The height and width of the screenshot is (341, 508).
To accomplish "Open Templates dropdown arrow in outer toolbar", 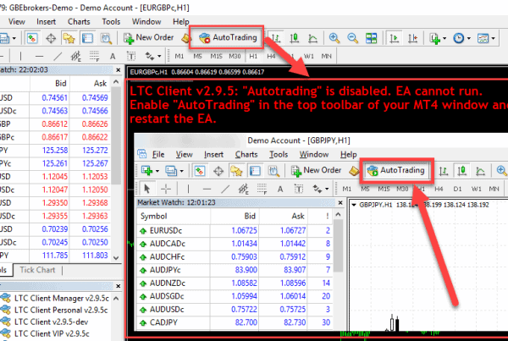I will coord(493,38).
